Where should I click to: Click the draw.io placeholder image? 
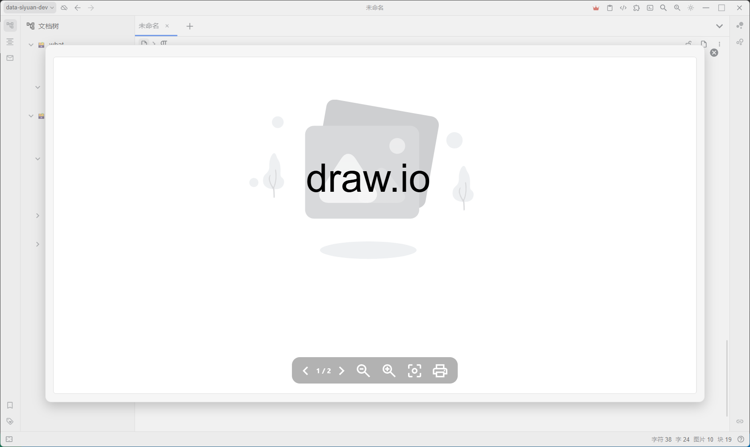point(361,179)
